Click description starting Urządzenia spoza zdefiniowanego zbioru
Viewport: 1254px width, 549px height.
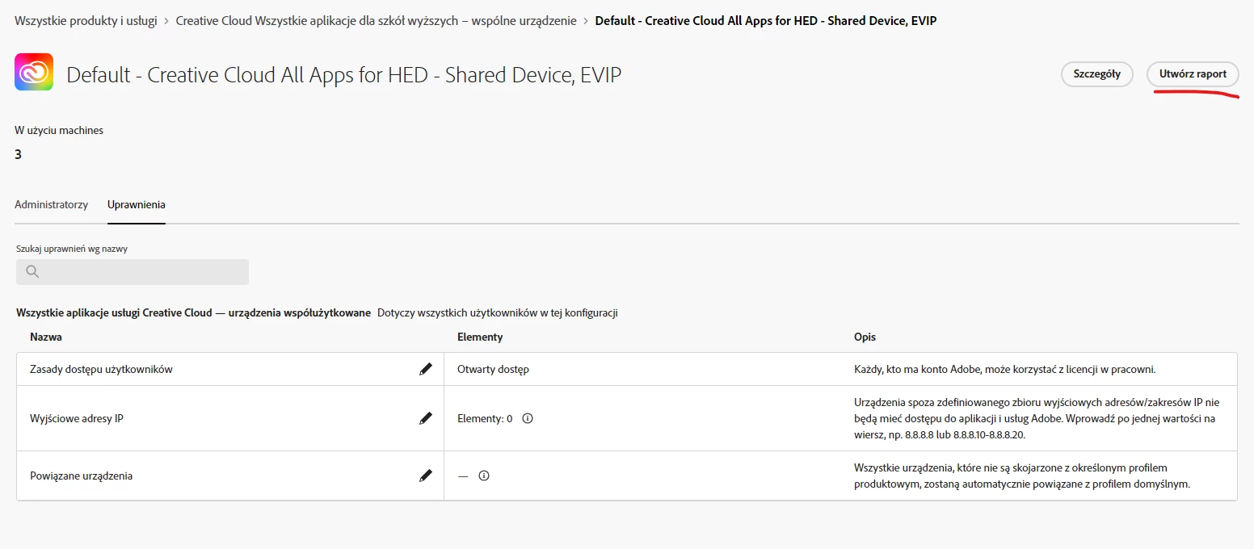coord(1037,418)
